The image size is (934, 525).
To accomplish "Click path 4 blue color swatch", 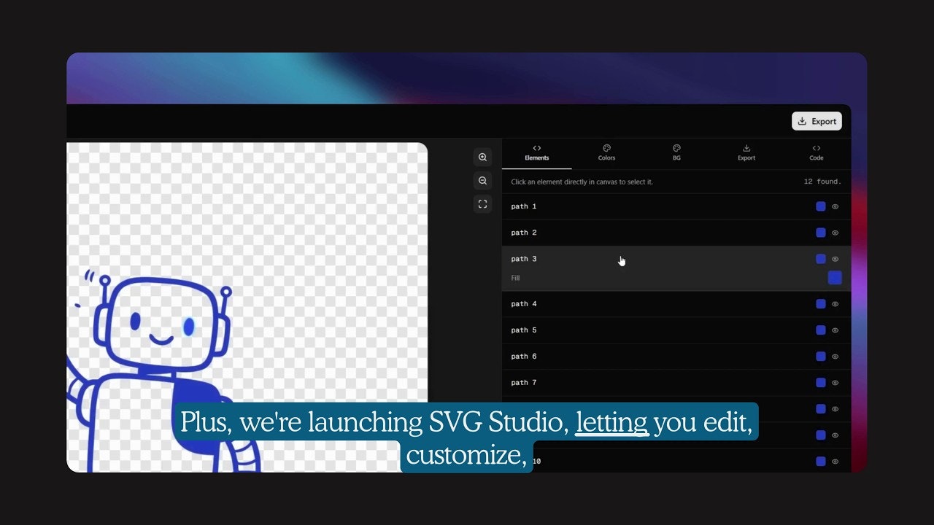I will [821, 304].
